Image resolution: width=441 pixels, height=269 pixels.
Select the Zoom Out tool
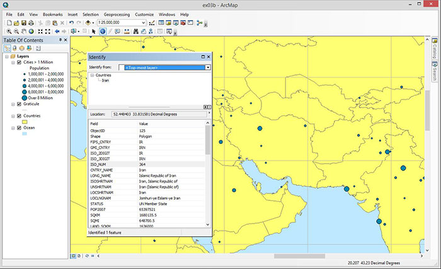[x=16, y=31]
